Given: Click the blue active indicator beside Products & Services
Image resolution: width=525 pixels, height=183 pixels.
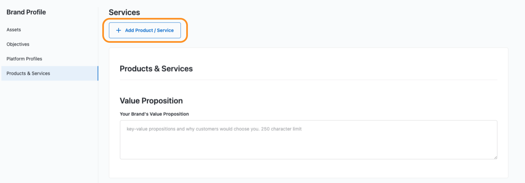Looking at the screenshot, I should 98,74.
